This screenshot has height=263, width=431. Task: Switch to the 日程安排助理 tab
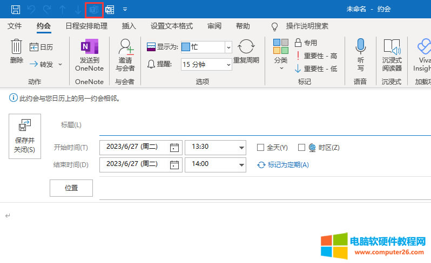coord(86,26)
